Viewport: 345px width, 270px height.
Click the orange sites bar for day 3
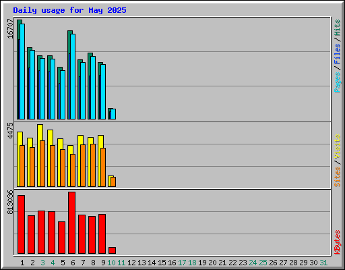pos(42,163)
